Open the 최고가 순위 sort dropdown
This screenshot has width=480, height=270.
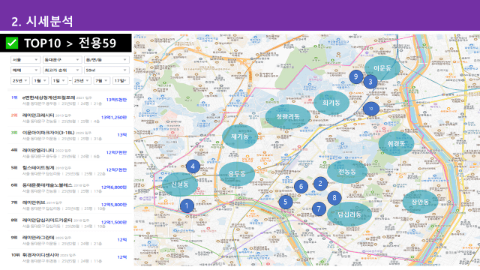pos(62,70)
